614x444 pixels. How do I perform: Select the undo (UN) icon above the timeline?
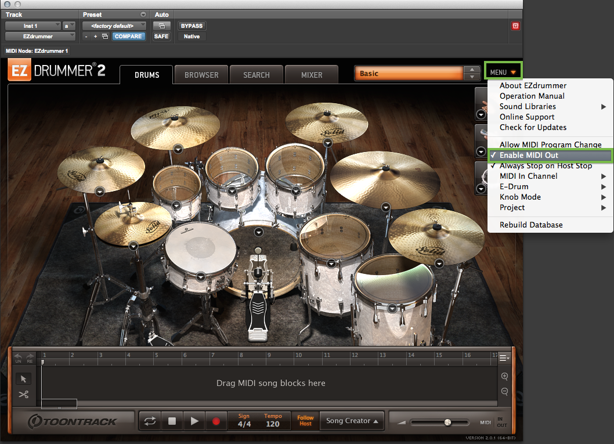18,358
